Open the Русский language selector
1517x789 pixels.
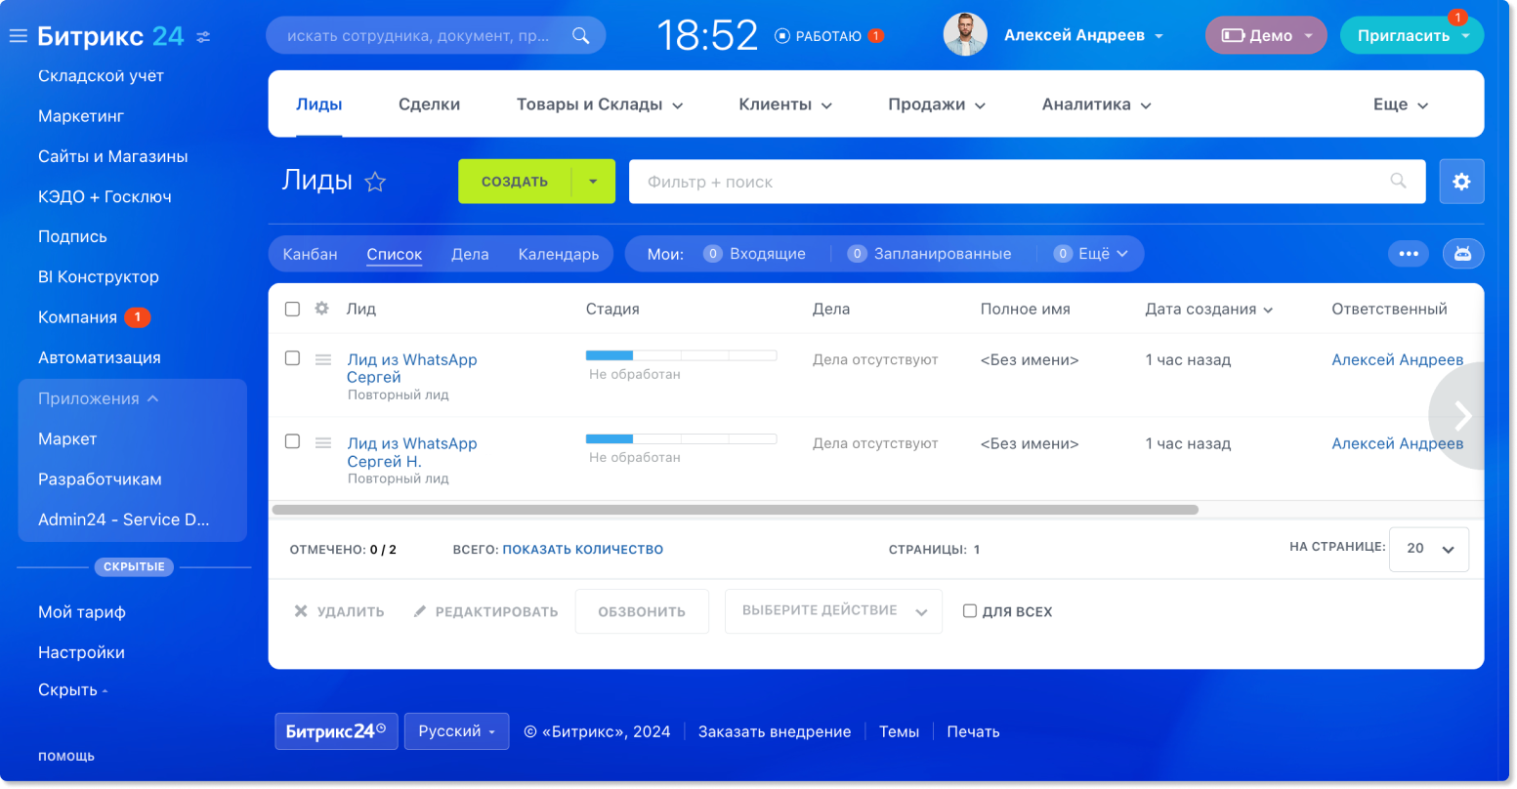tap(456, 731)
